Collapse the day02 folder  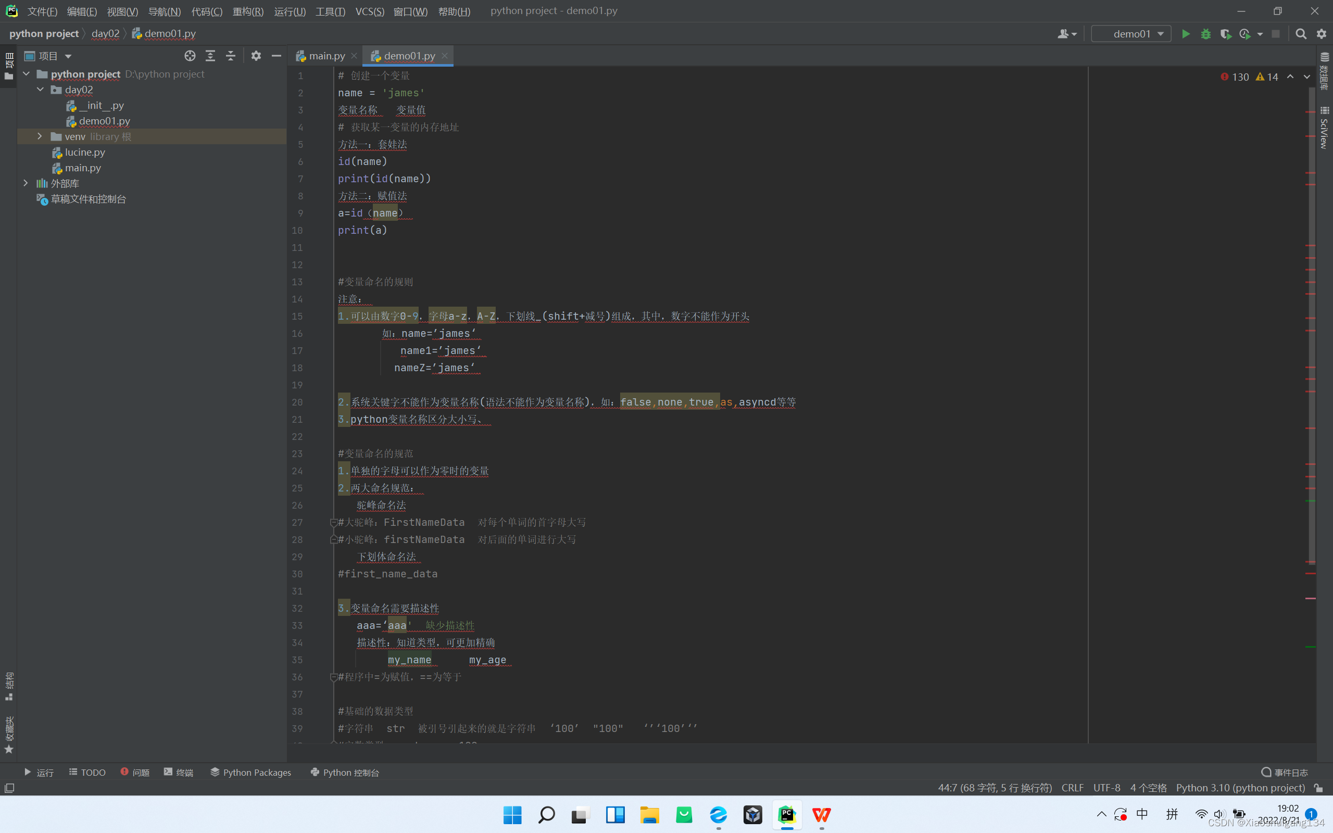tap(40, 89)
